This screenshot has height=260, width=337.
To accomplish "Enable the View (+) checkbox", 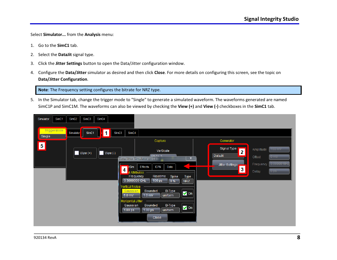I will 77,153.
